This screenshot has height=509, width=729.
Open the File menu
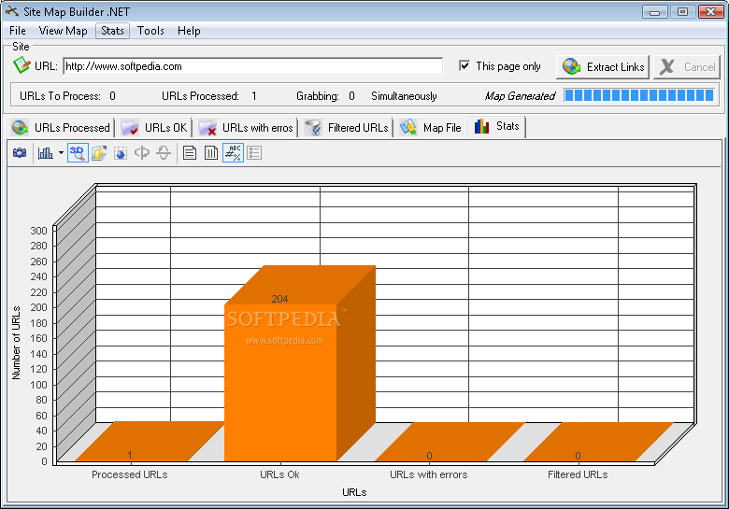[x=18, y=31]
